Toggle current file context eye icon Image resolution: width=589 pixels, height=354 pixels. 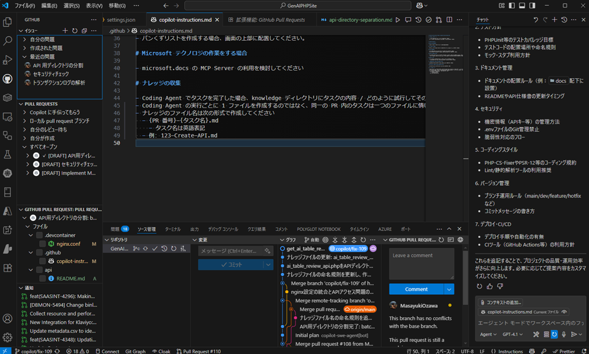tap(564, 312)
